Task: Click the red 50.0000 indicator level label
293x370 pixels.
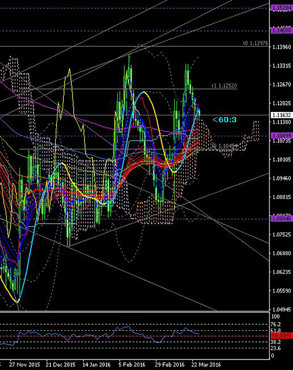Action: coord(282,335)
